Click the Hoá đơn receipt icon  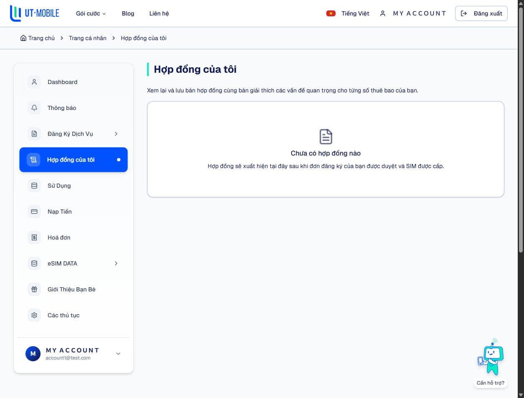pyautogui.click(x=34, y=237)
